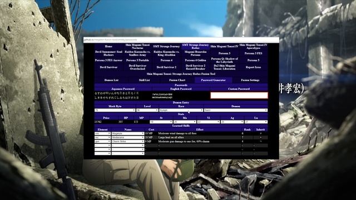Switch to the Fusion Settings tab
The image size is (356, 200).
[x=250, y=80]
